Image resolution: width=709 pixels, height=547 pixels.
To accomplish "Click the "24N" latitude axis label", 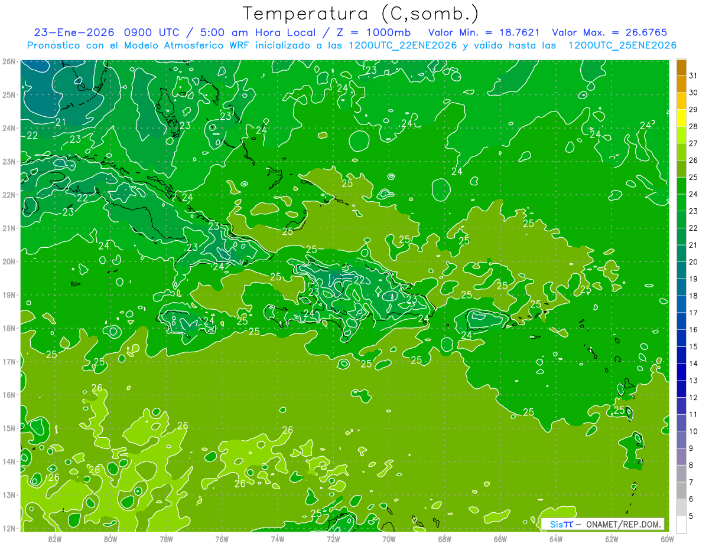I will (8, 128).
